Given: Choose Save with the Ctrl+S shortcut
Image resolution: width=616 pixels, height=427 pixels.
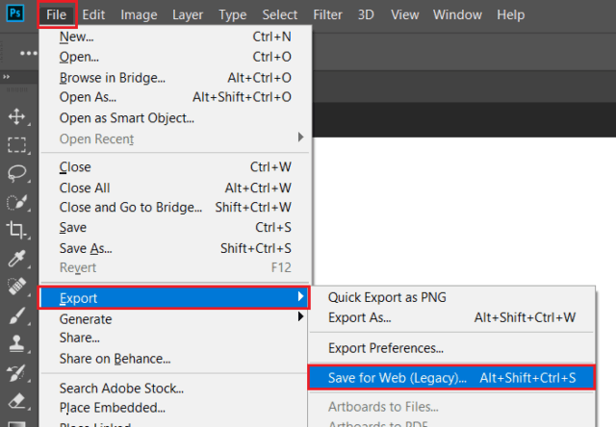Looking at the screenshot, I should click(175, 227).
